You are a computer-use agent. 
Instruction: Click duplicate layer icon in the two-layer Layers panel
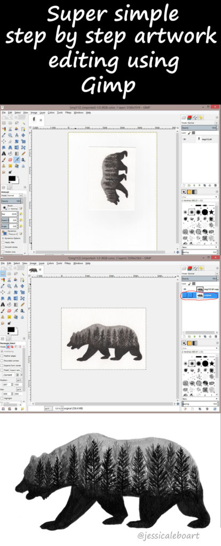(205, 336)
